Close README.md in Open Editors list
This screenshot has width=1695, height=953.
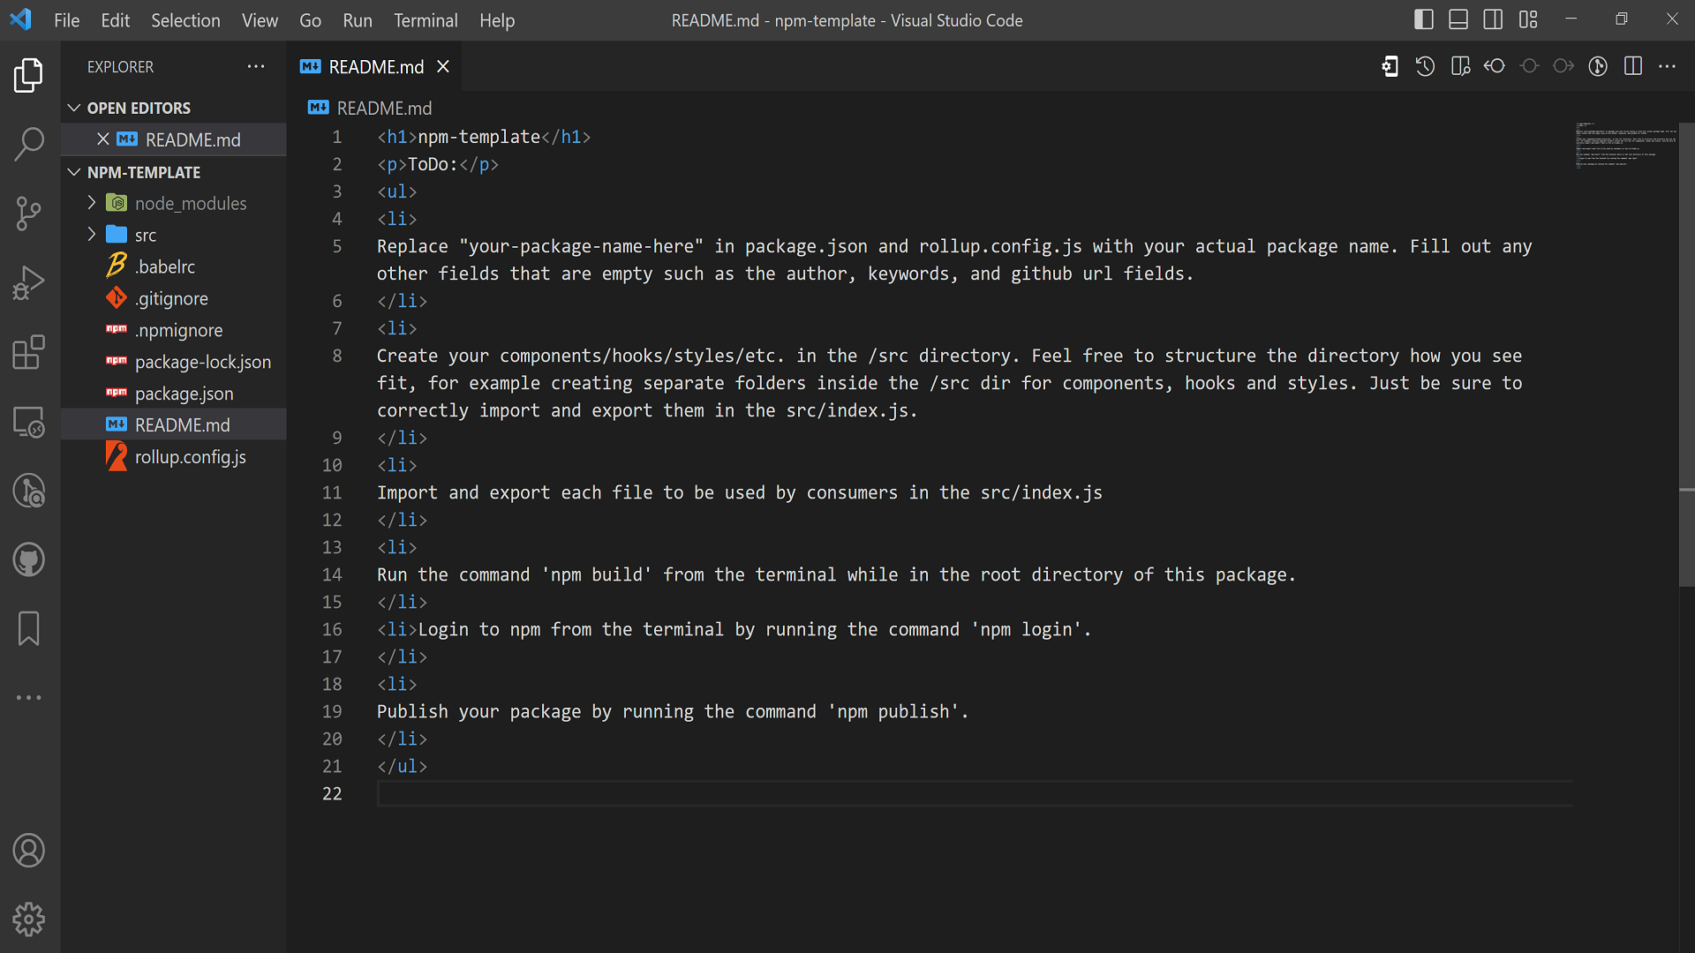103,139
